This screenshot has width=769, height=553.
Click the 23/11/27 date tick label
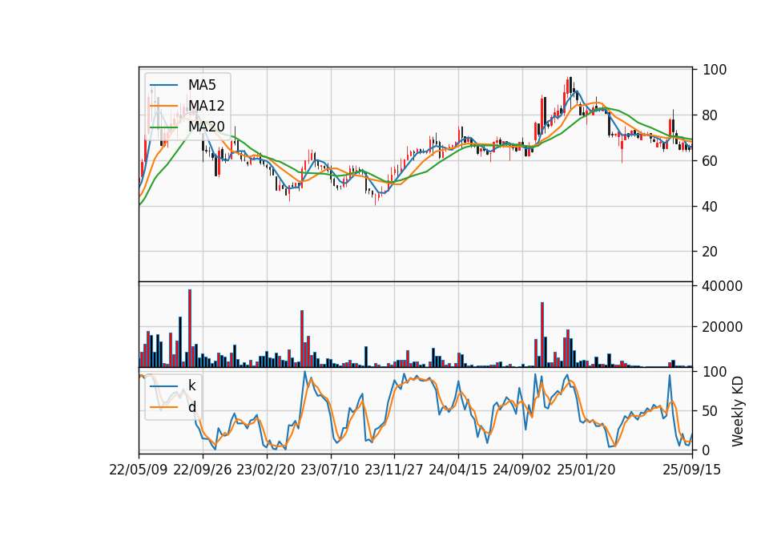(x=394, y=470)
